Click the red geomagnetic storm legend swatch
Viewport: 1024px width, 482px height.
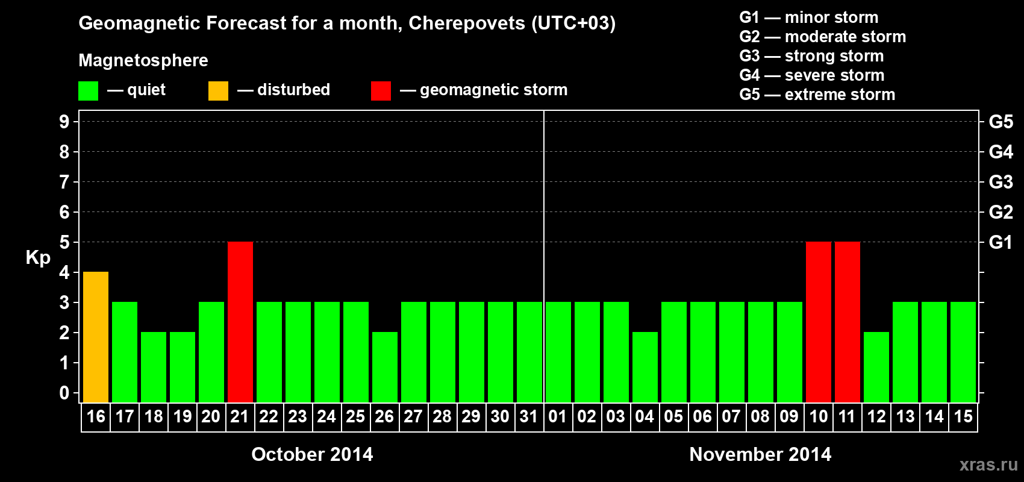point(381,91)
